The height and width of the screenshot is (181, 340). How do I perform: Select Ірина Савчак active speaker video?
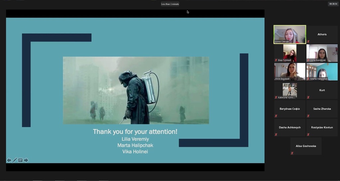click(290, 34)
